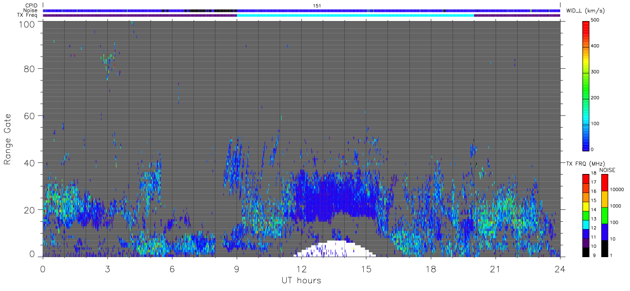Screen dimensions: 630x291
Task: Click the 'Noise' strip label at top left
Action: click(x=31, y=10)
